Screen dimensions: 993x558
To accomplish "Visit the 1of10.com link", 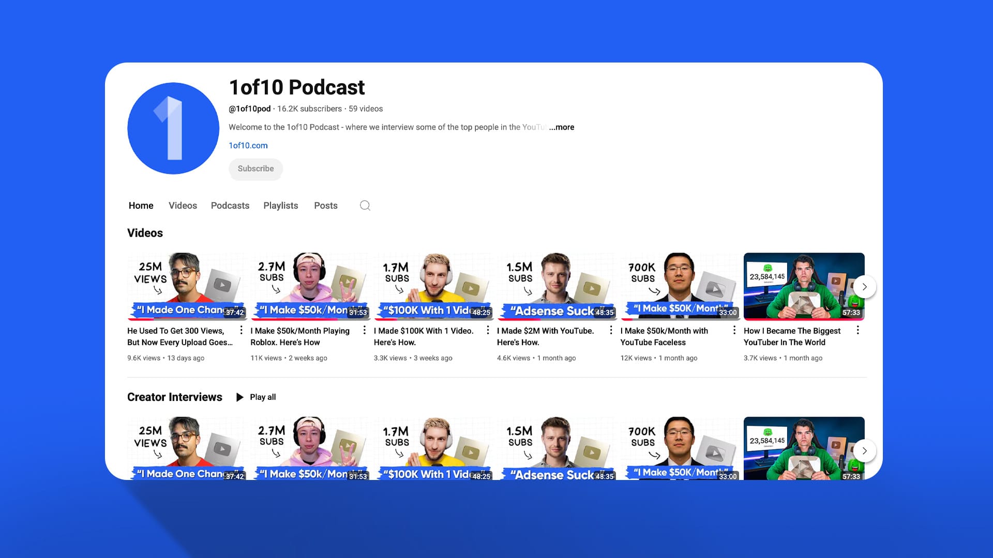I will pyautogui.click(x=248, y=146).
